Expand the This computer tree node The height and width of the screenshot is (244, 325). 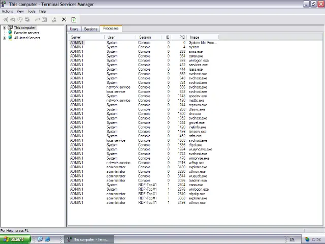[x=5, y=27]
